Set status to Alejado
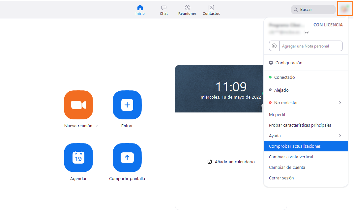The image size is (353, 218). point(281,90)
